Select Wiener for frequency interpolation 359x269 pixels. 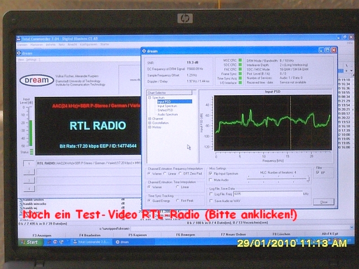tap(149, 174)
